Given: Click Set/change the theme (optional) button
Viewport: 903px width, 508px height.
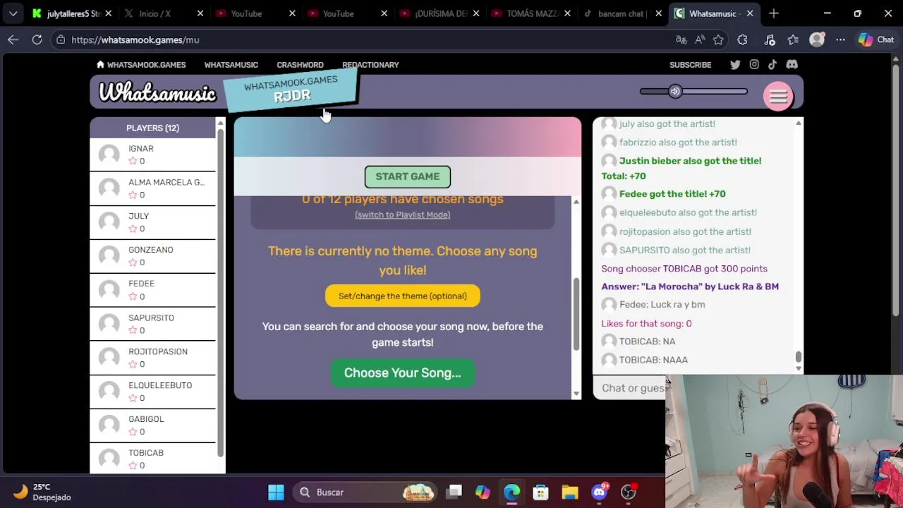Looking at the screenshot, I should point(402,296).
